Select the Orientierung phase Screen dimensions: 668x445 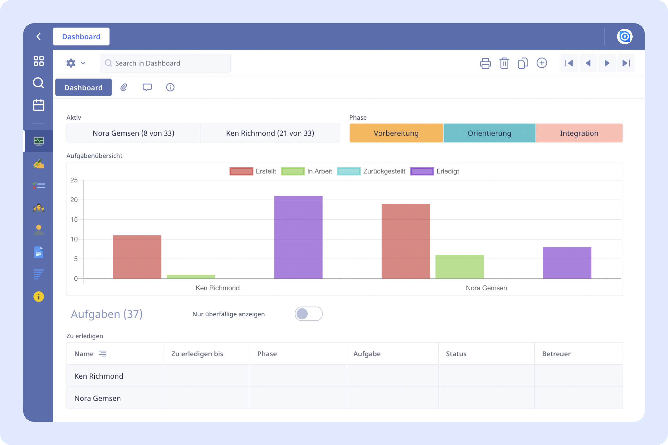pos(489,133)
